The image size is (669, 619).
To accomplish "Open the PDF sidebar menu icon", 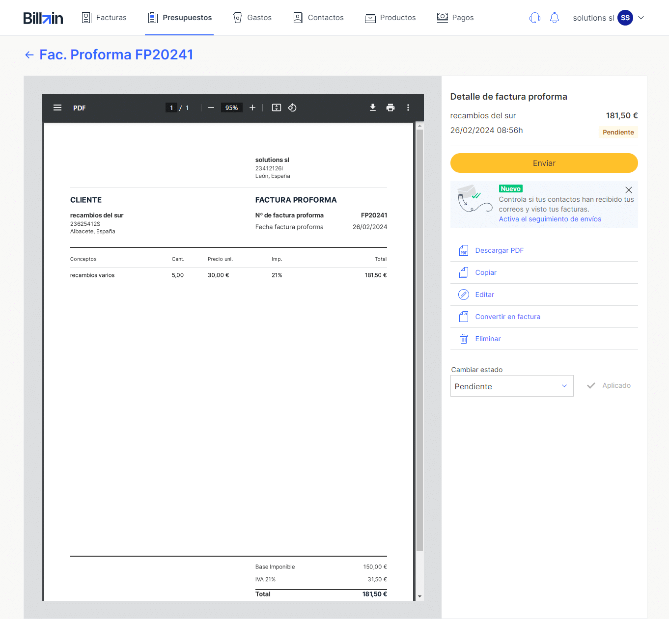I will point(57,108).
